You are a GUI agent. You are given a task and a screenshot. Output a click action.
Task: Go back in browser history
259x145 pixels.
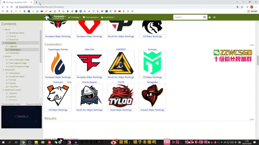point(3,7)
